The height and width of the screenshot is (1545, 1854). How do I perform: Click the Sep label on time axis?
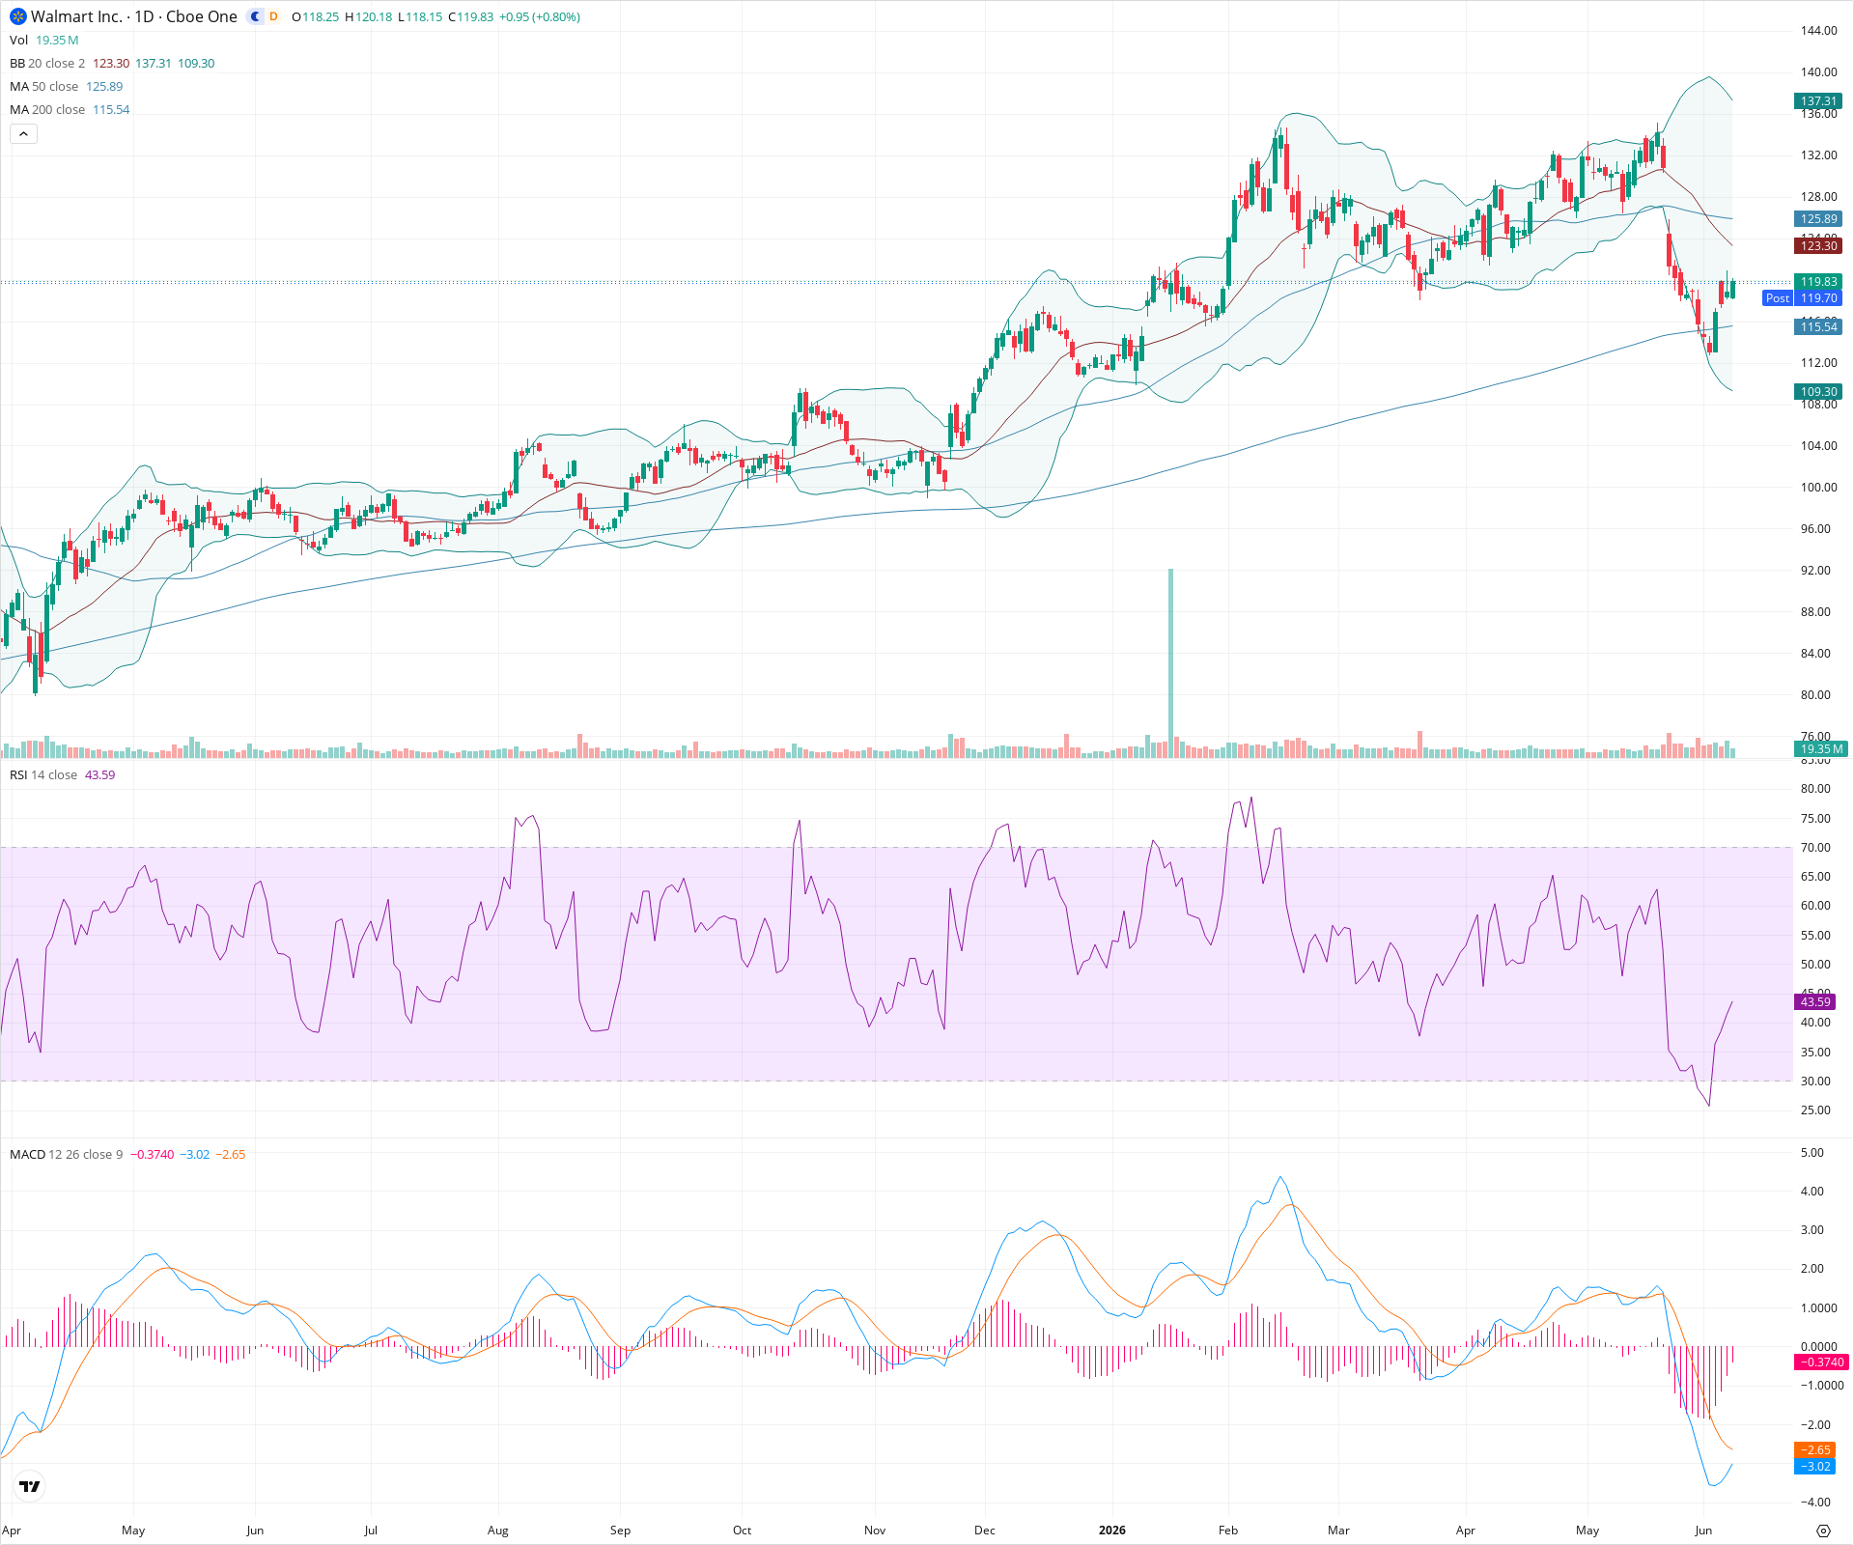tap(620, 1531)
